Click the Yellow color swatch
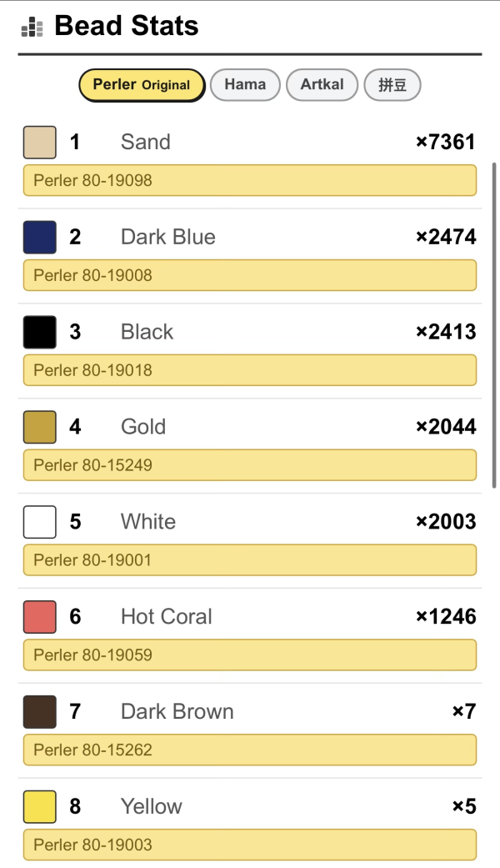Viewport: 500px width, 868px height. click(x=40, y=806)
